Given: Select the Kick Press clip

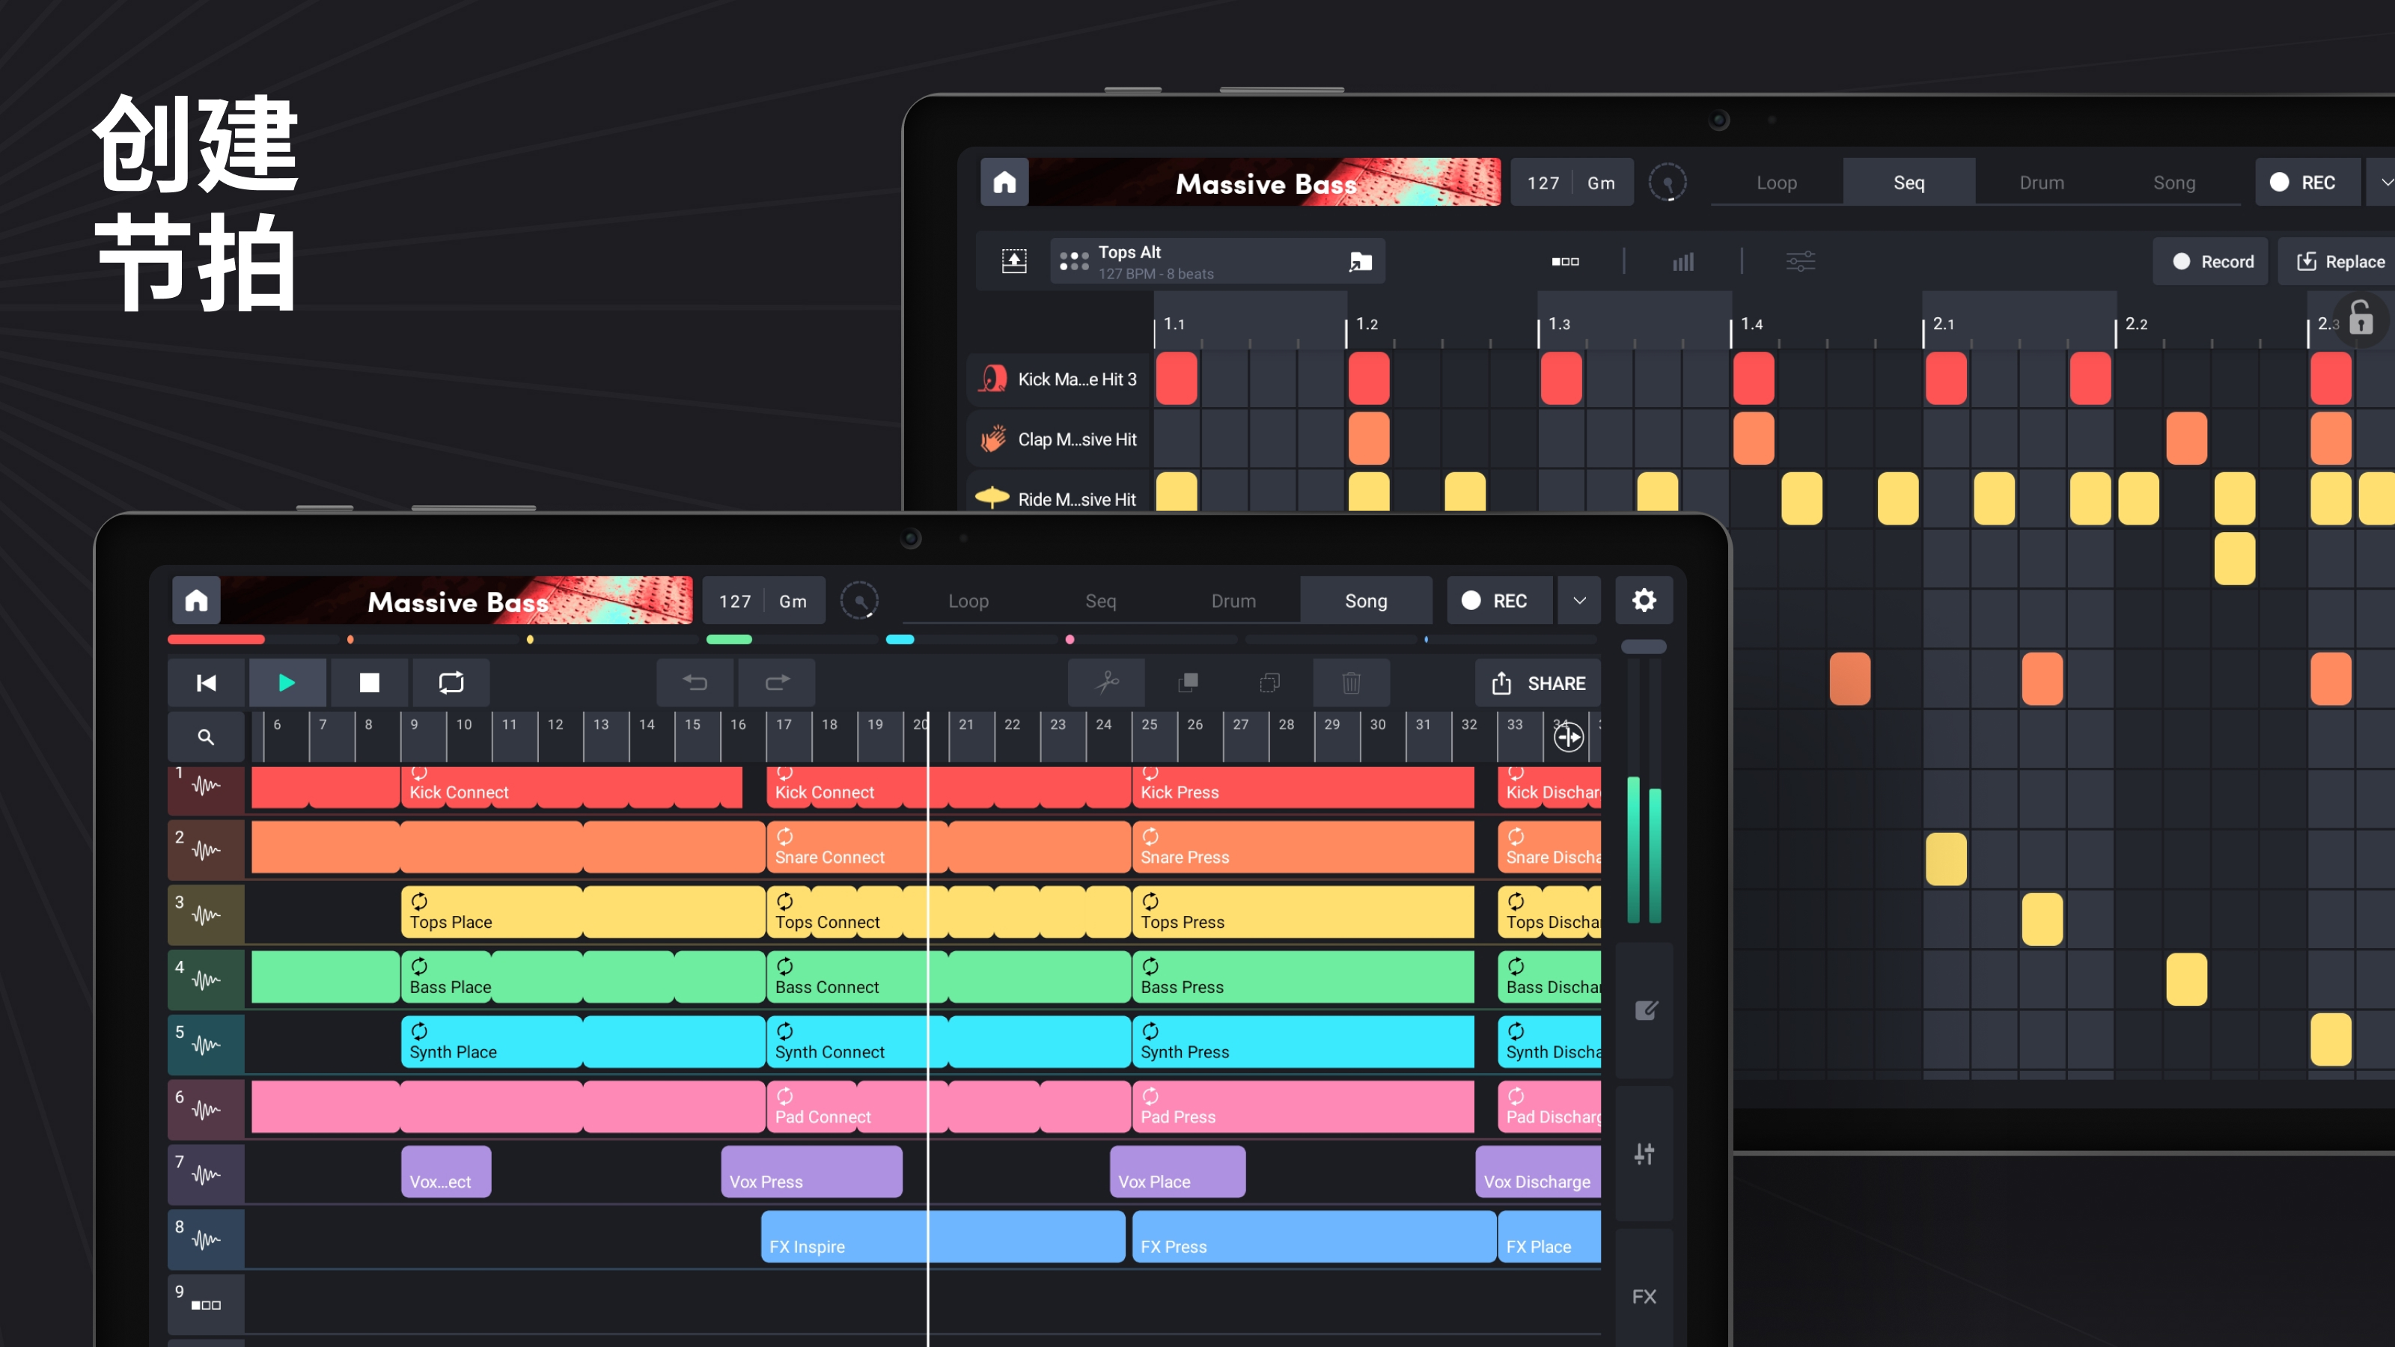Looking at the screenshot, I should [x=1304, y=787].
